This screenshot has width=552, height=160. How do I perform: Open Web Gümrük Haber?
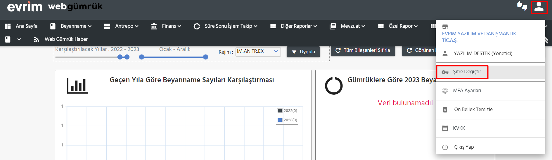pos(66,39)
